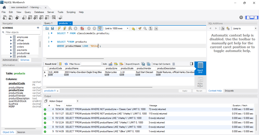This screenshot has width=259, height=135.
Task: Switch to the Administration tab
Action: [x=10, y=60]
